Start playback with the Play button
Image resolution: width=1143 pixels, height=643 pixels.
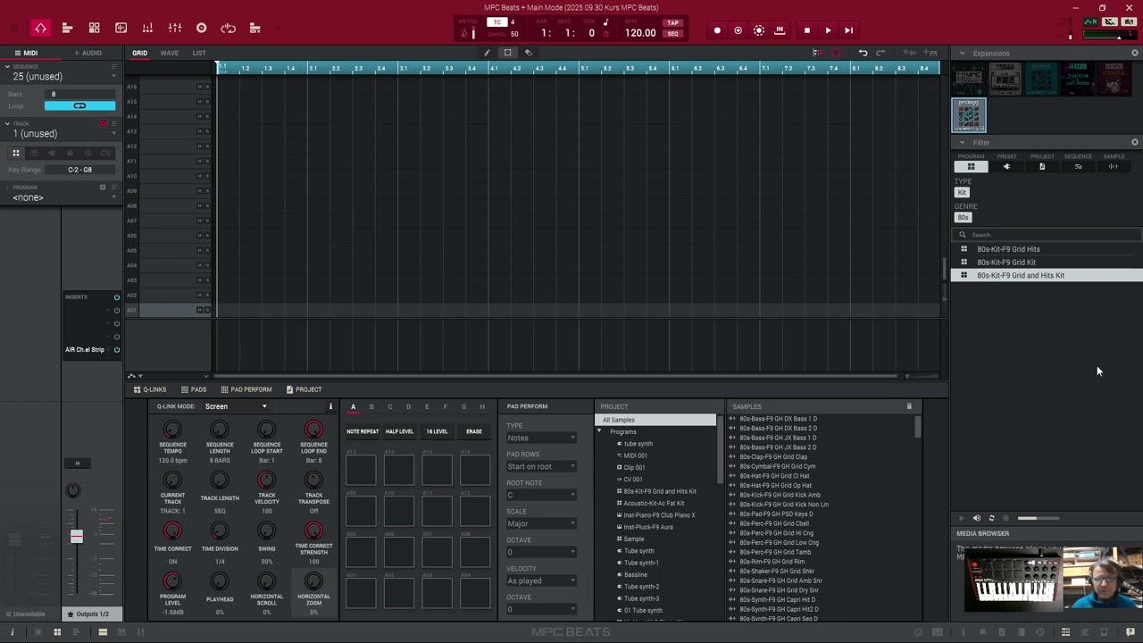[828, 30]
